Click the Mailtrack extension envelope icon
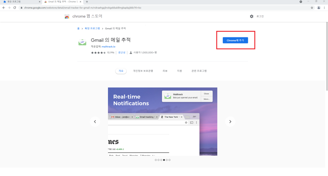The image size is (328, 176). (x=82, y=42)
